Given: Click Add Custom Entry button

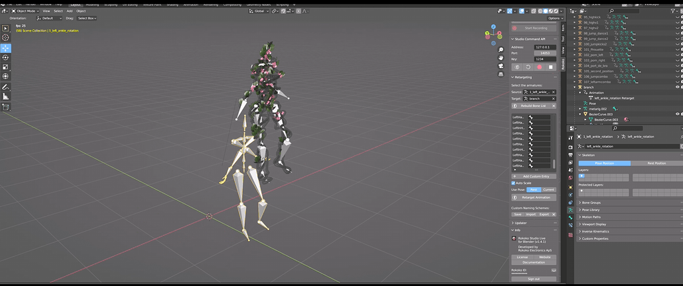Looking at the screenshot, I should pyautogui.click(x=534, y=176).
